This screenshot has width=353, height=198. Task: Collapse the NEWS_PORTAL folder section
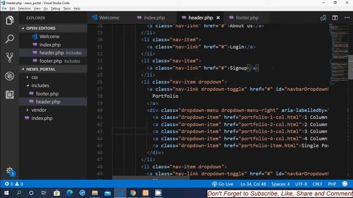tap(53, 69)
